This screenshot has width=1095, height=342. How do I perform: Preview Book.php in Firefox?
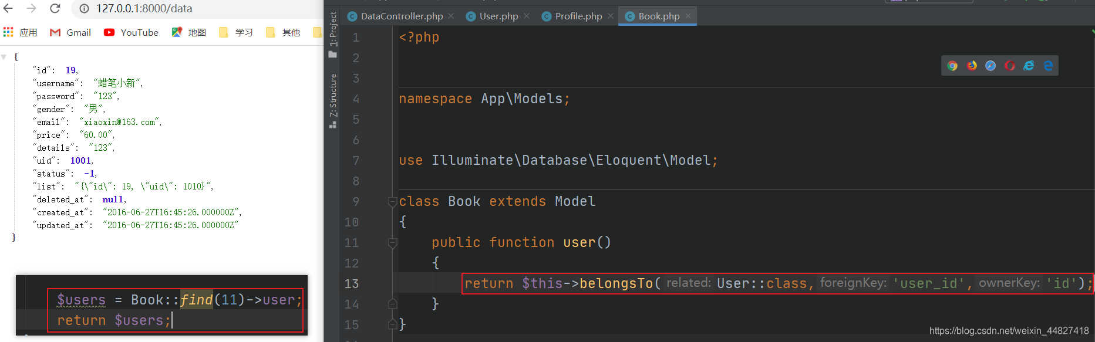point(972,66)
